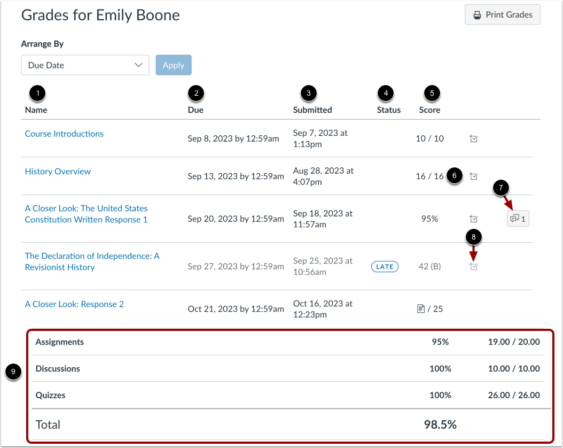Click the Arrange By label
The width and height of the screenshot is (563, 448).
coord(42,44)
